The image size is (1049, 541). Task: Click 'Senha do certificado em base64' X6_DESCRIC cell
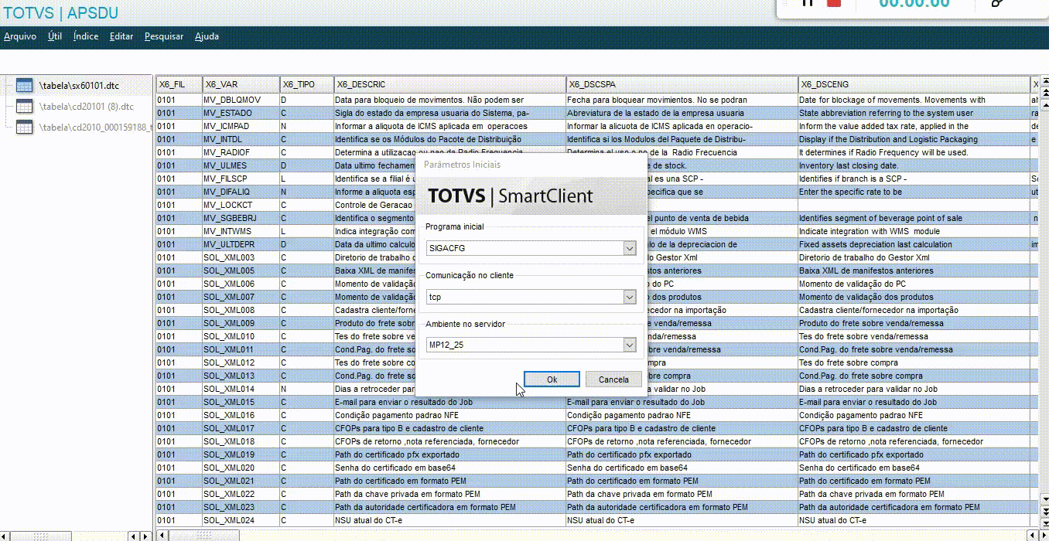[449, 468]
